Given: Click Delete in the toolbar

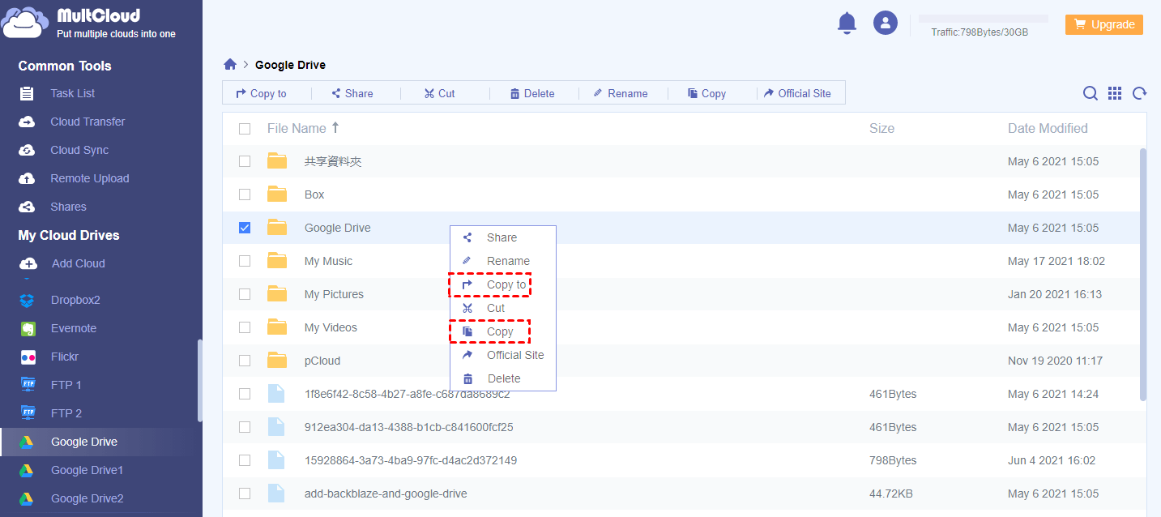Looking at the screenshot, I should pos(532,93).
